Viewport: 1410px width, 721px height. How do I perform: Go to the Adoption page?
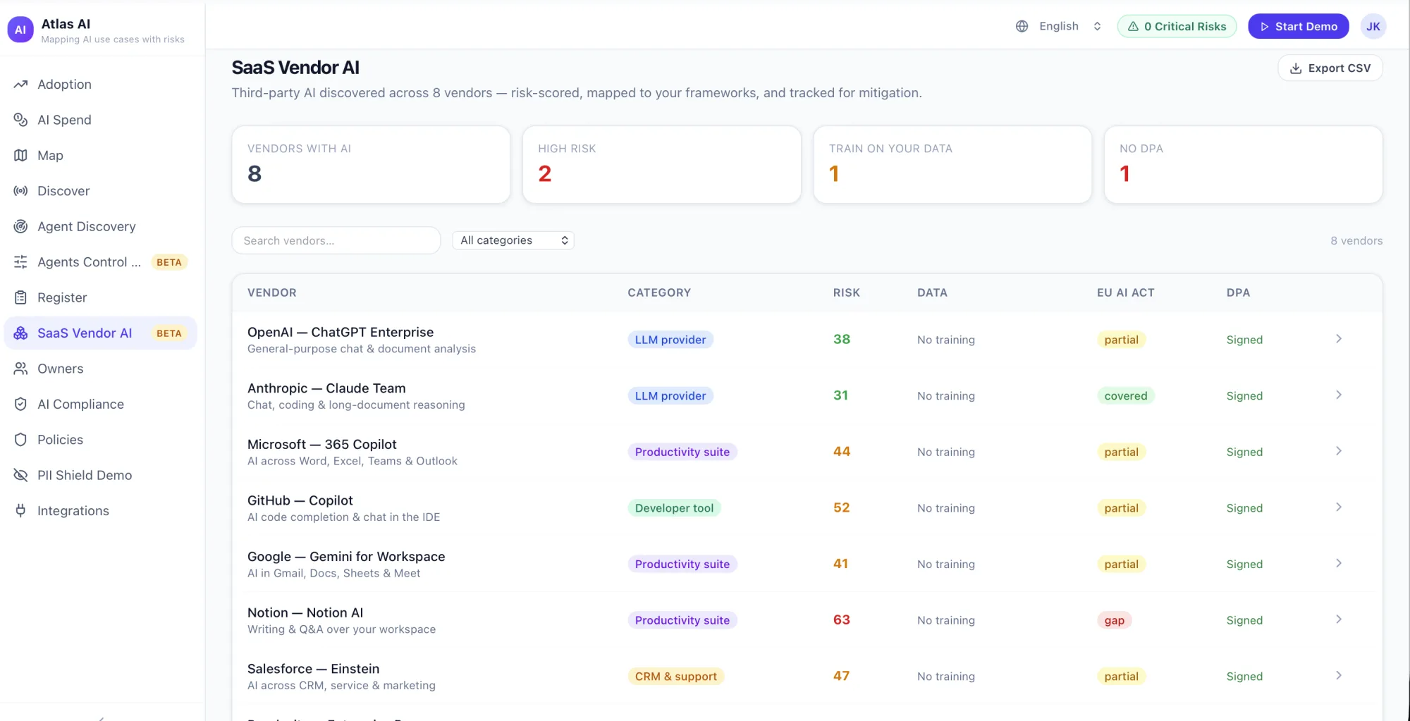point(101,85)
